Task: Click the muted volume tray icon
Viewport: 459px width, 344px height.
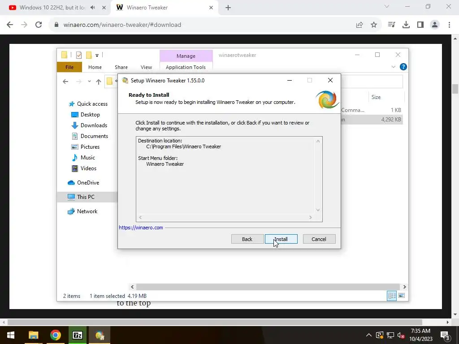Action: 401,335
